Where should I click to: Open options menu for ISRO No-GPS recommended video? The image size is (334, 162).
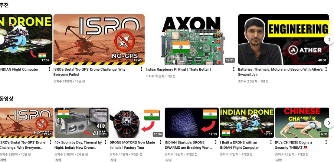(x=141, y=69)
